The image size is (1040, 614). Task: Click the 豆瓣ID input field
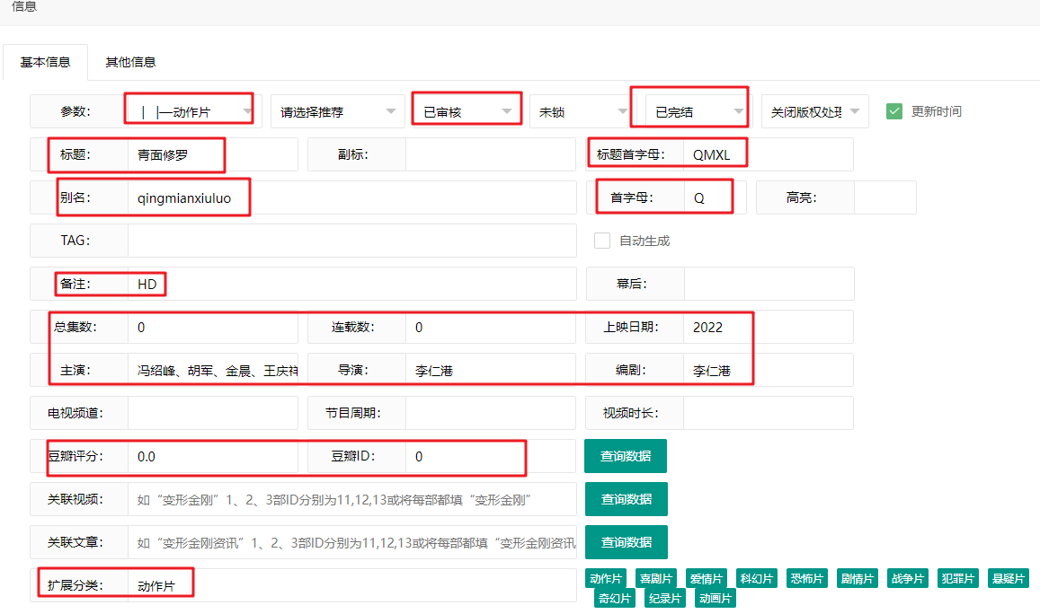[490, 456]
